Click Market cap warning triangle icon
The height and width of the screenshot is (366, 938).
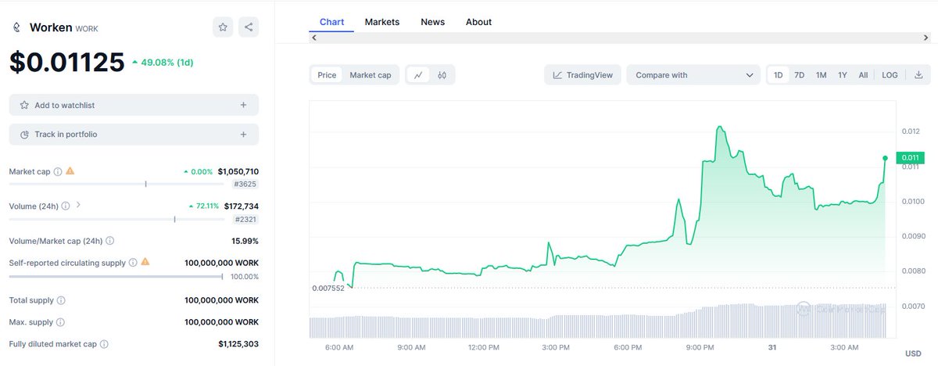point(70,170)
